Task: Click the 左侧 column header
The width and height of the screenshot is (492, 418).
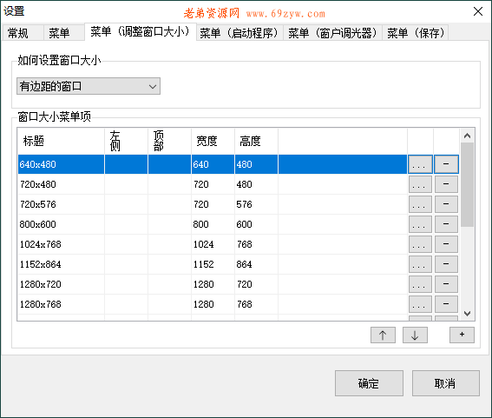Action: coord(126,141)
